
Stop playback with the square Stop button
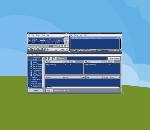[40, 49]
